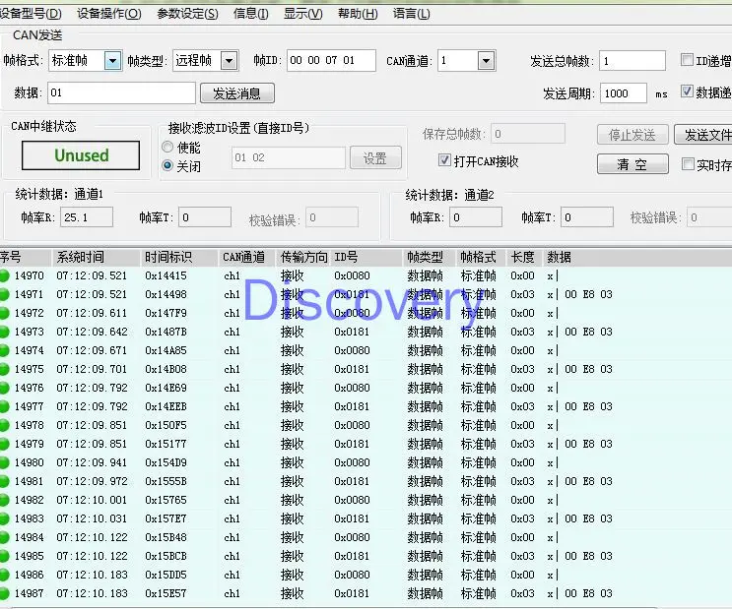
Task: Click the ID号 column header
Action: click(x=366, y=257)
